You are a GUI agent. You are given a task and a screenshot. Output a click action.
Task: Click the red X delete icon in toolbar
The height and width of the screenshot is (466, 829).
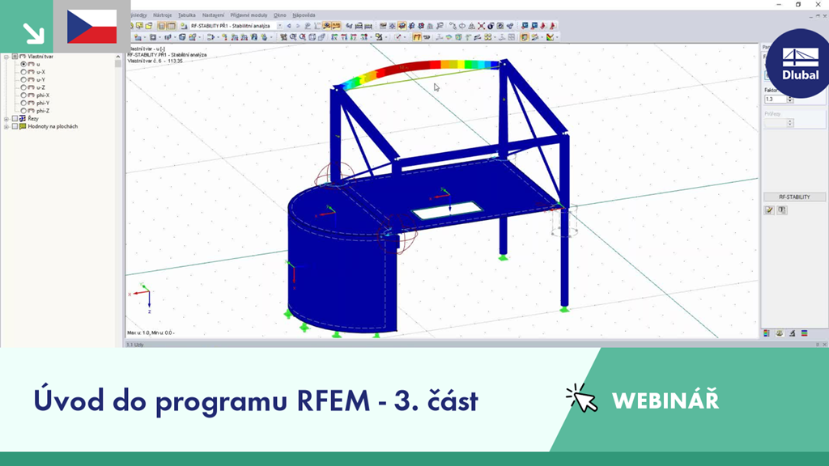[x=481, y=26]
